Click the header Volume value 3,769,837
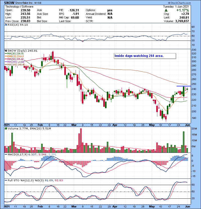This screenshot has height=209, width=201. click(x=182, y=21)
